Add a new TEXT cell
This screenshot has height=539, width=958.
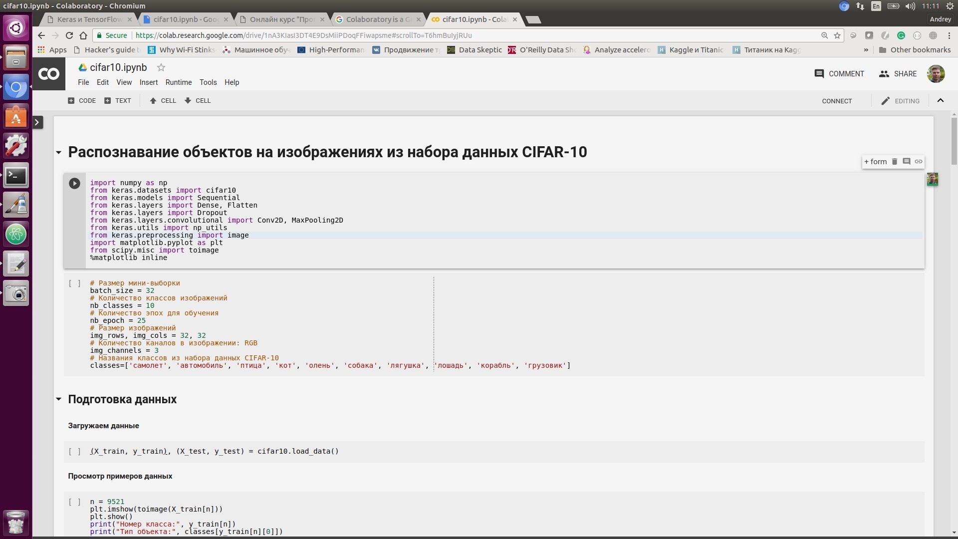[118, 101]
